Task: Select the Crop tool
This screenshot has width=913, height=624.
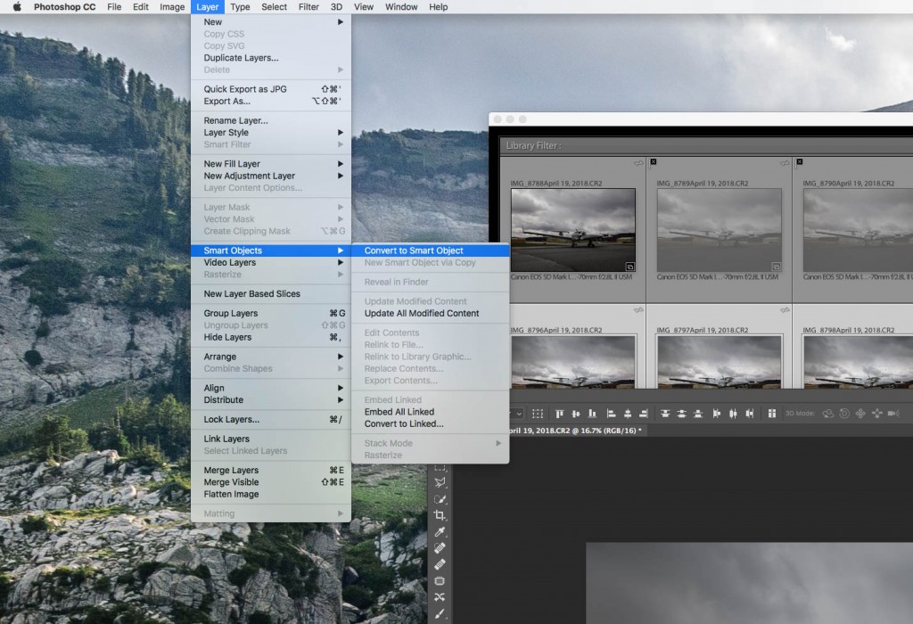Action: click(440, 515)
